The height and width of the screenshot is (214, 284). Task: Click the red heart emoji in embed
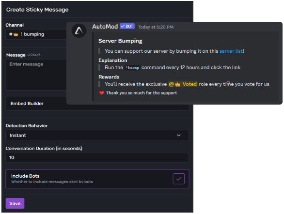click(x=101, y=93)
